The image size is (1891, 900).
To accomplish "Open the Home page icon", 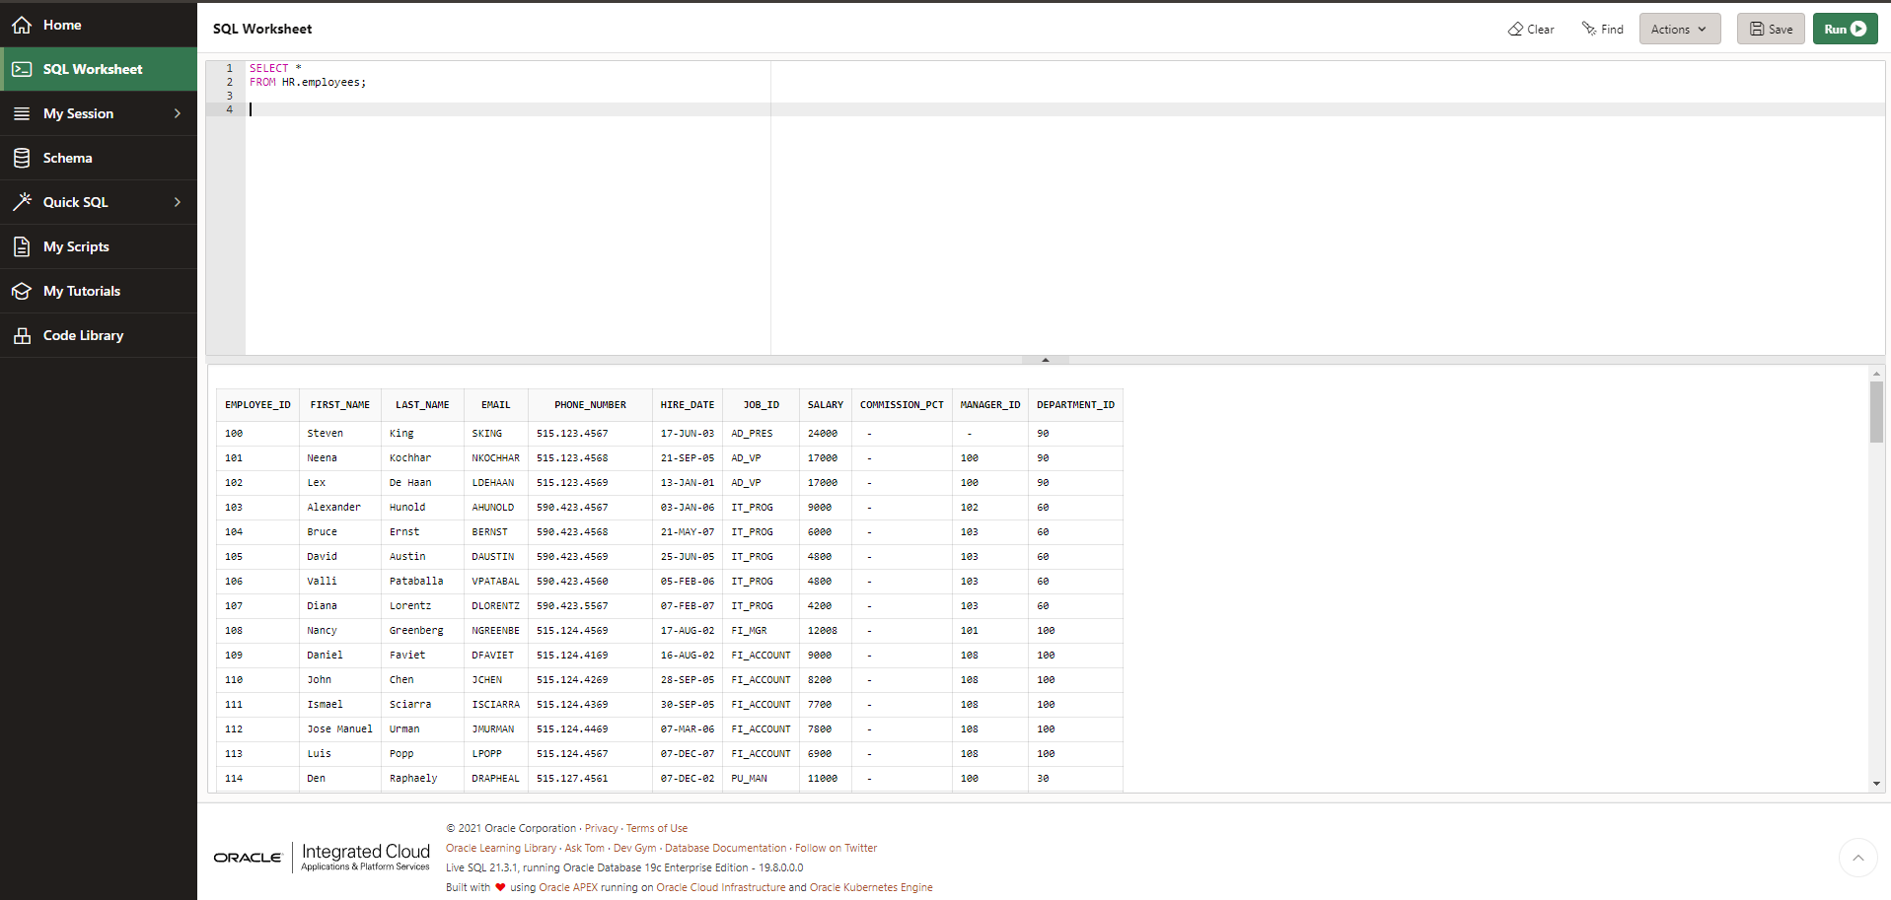I will pyautogui.click(x=22, y=24).
